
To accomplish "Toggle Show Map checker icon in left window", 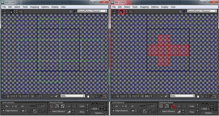I will click(71, 12).
